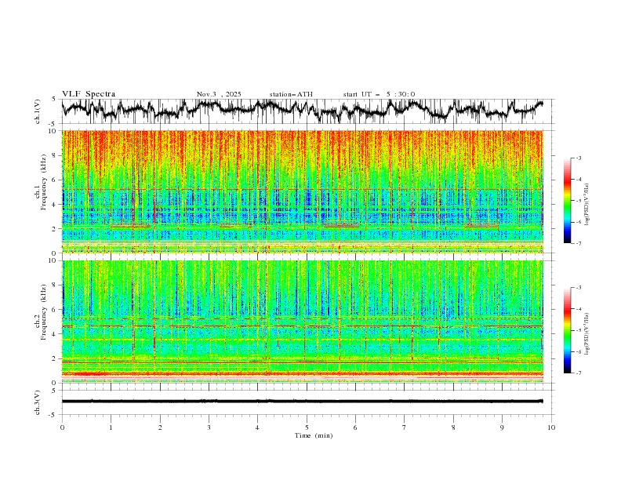
Task: Click the 'Time (min)' axis label
Action: (314, 435)
